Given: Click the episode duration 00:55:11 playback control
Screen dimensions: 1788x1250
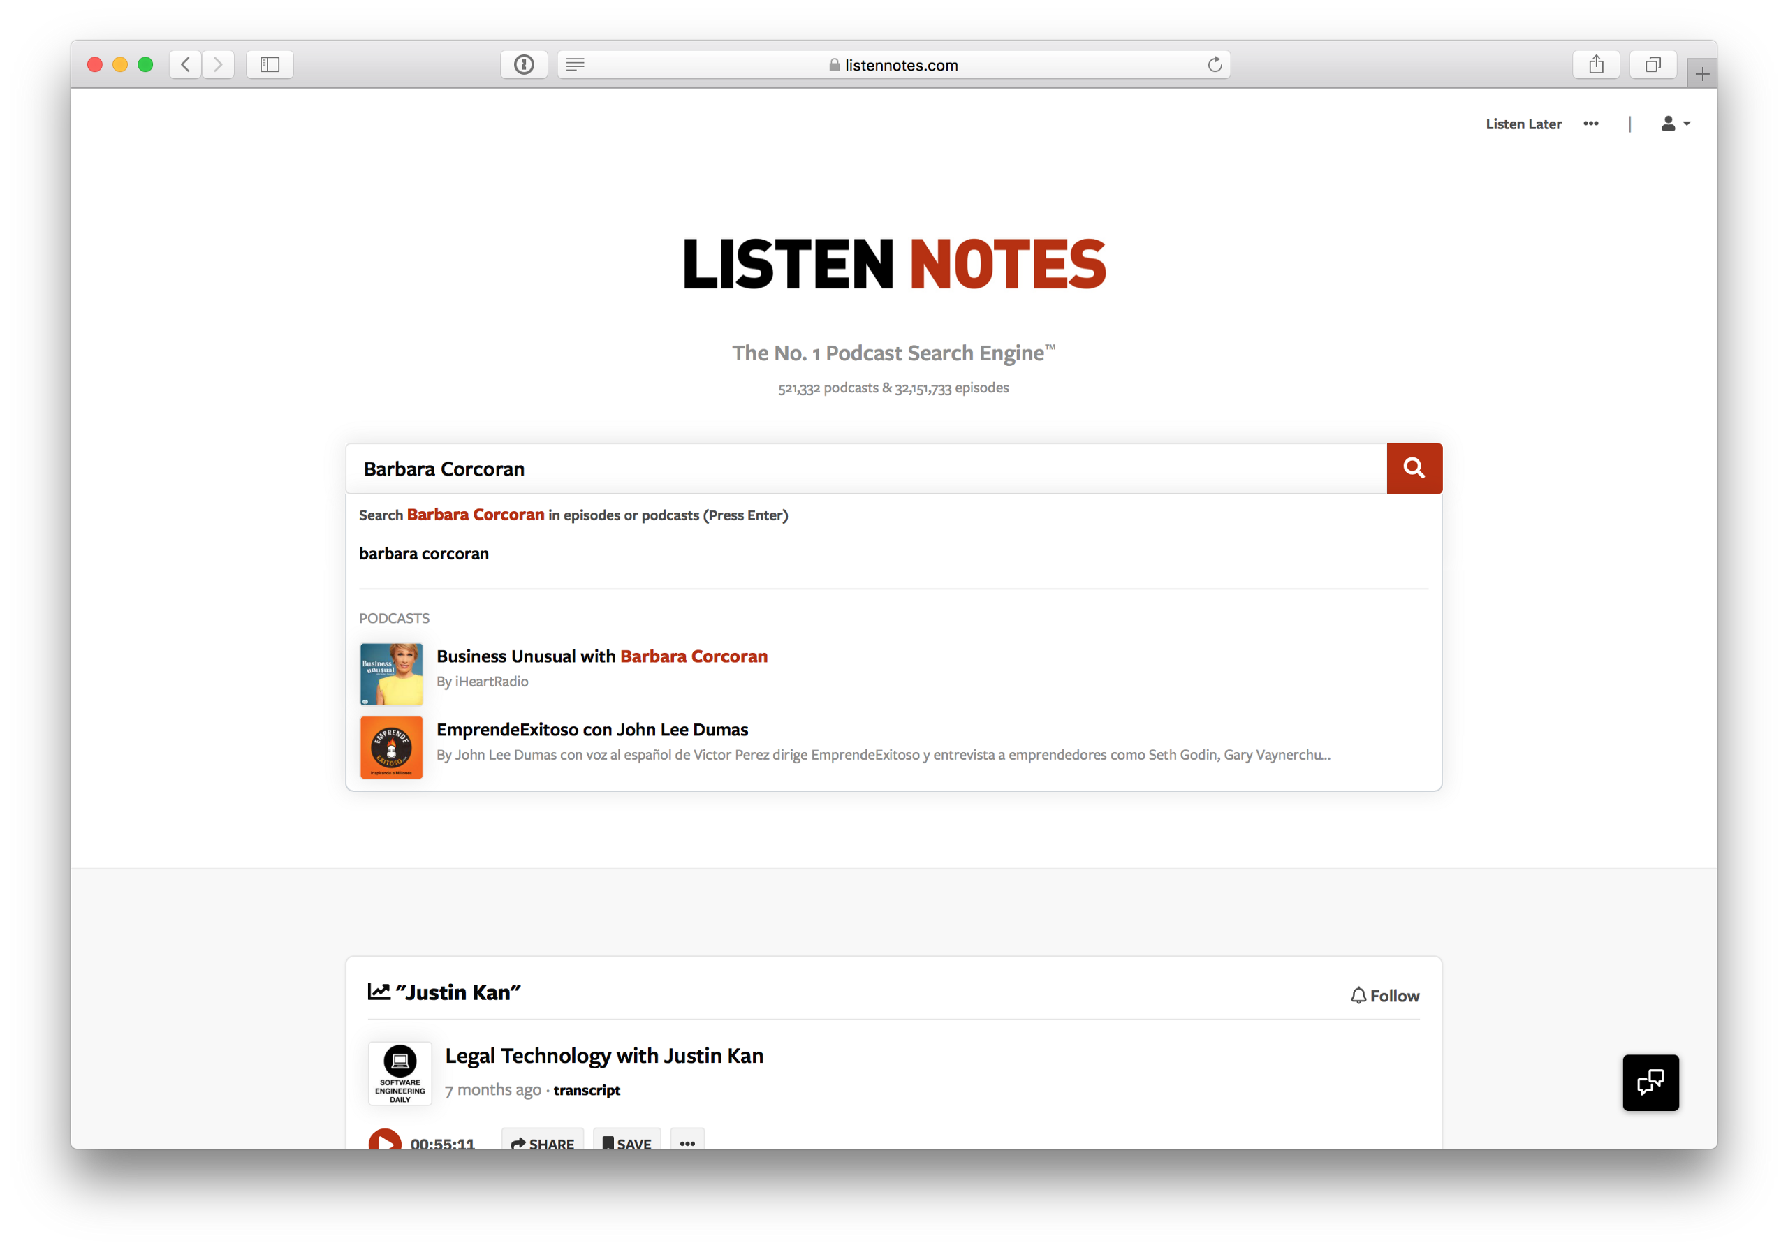Looking at the screenshot, I should (423, 1141).
